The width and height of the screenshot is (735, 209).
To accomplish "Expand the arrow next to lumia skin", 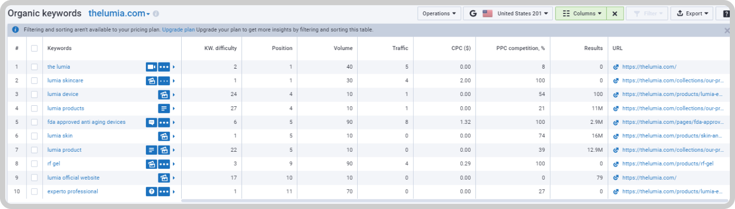I will click(174, 136).
